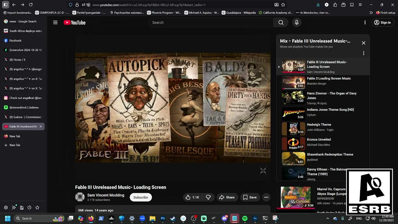Image resolution: width=398 pixels, height=224 pixels.
Task: Like the video (1.1K)
Action: point(192,197)
